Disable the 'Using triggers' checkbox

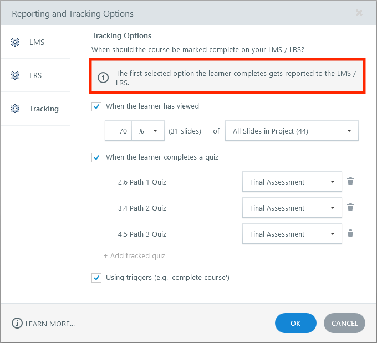pyautogui.click(x=96, y=278)
